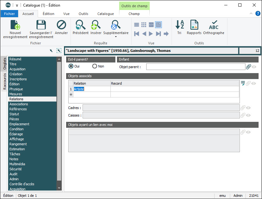The width and height of the screenshot is (262, 199).
Task: Run the Orthographe spell check
Action: pyautogui.click(x=214, y=25)
